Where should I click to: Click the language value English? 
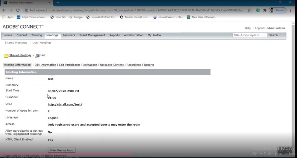click(53, 118)
